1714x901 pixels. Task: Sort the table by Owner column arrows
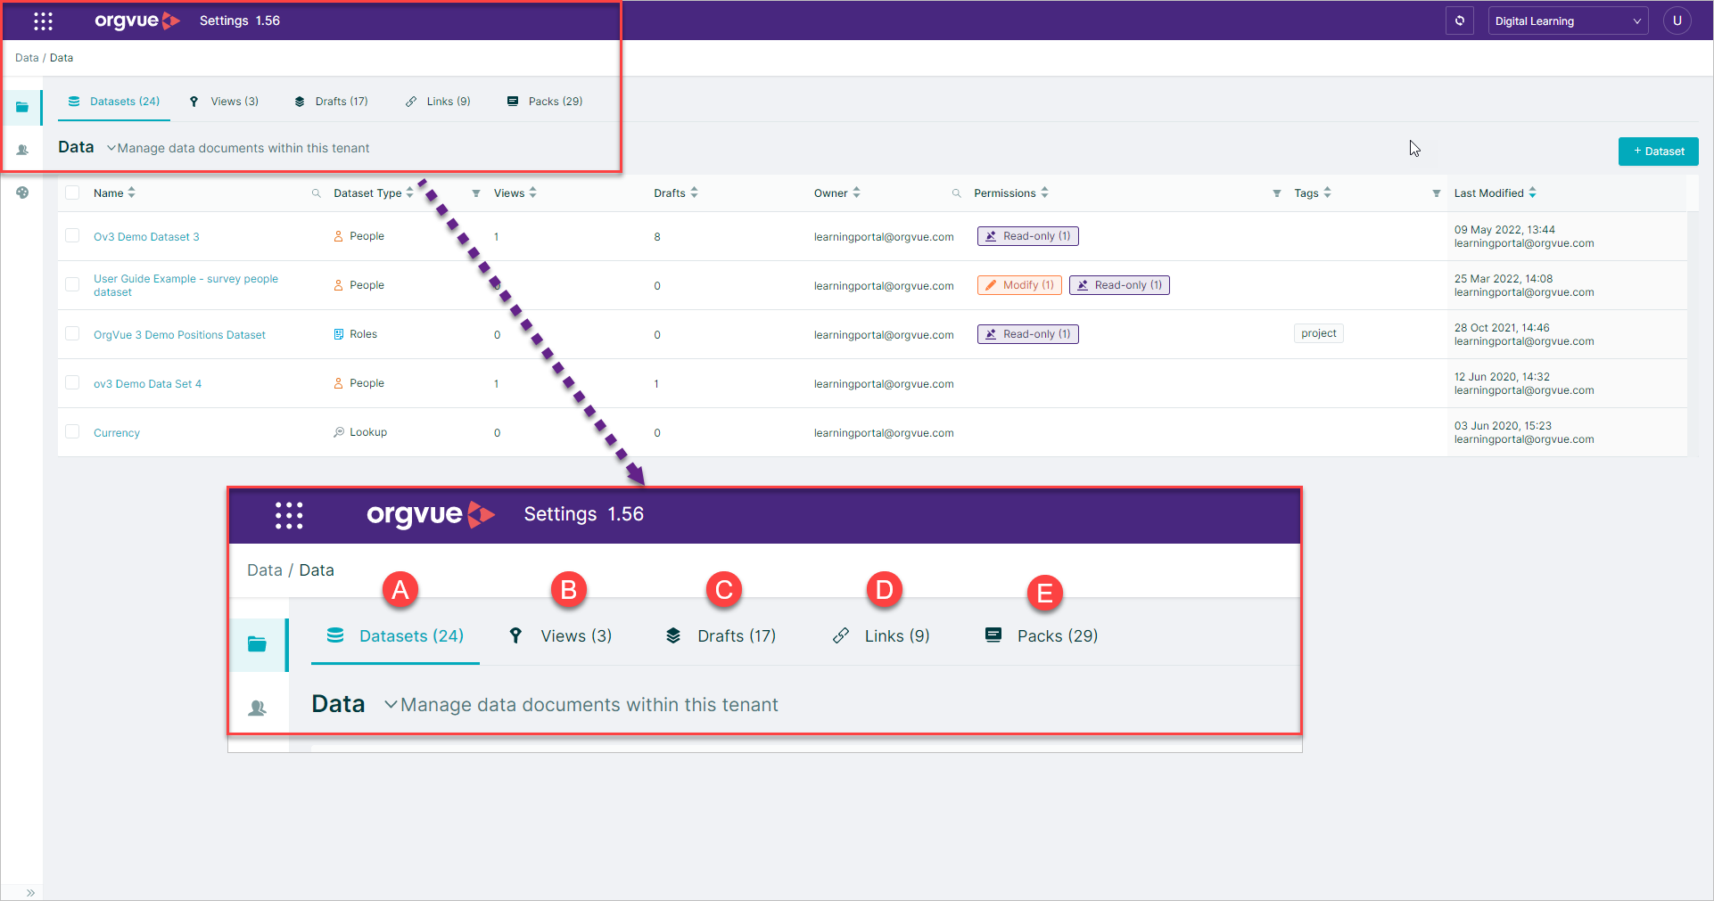coord(856,192)
